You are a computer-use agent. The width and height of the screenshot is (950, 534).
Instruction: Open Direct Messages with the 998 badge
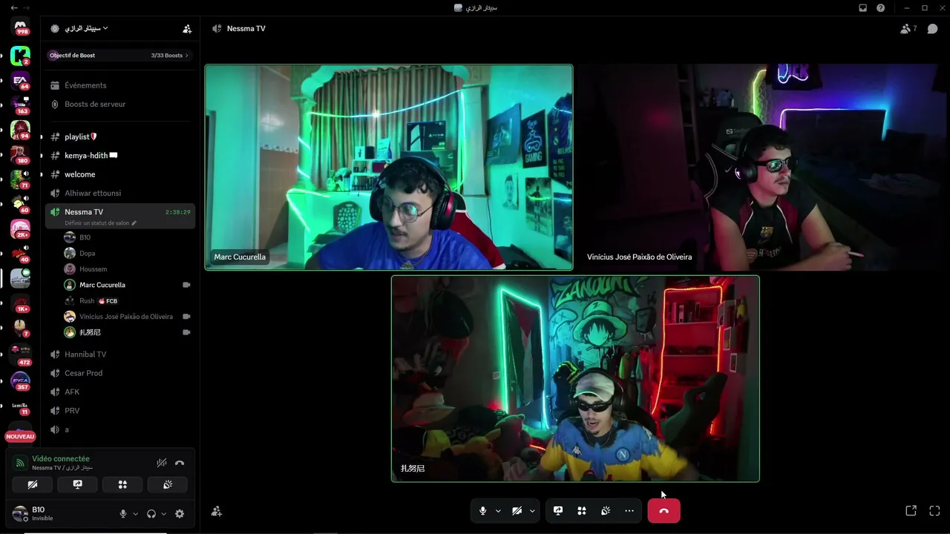coord(21,27)
